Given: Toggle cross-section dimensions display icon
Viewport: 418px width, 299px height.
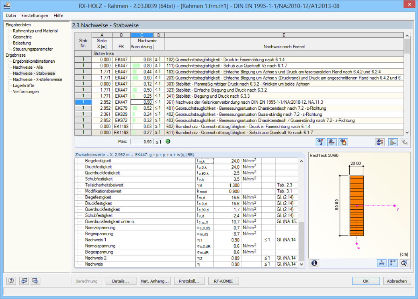Looking at the screenshot, I should click(x=381, y=263).
